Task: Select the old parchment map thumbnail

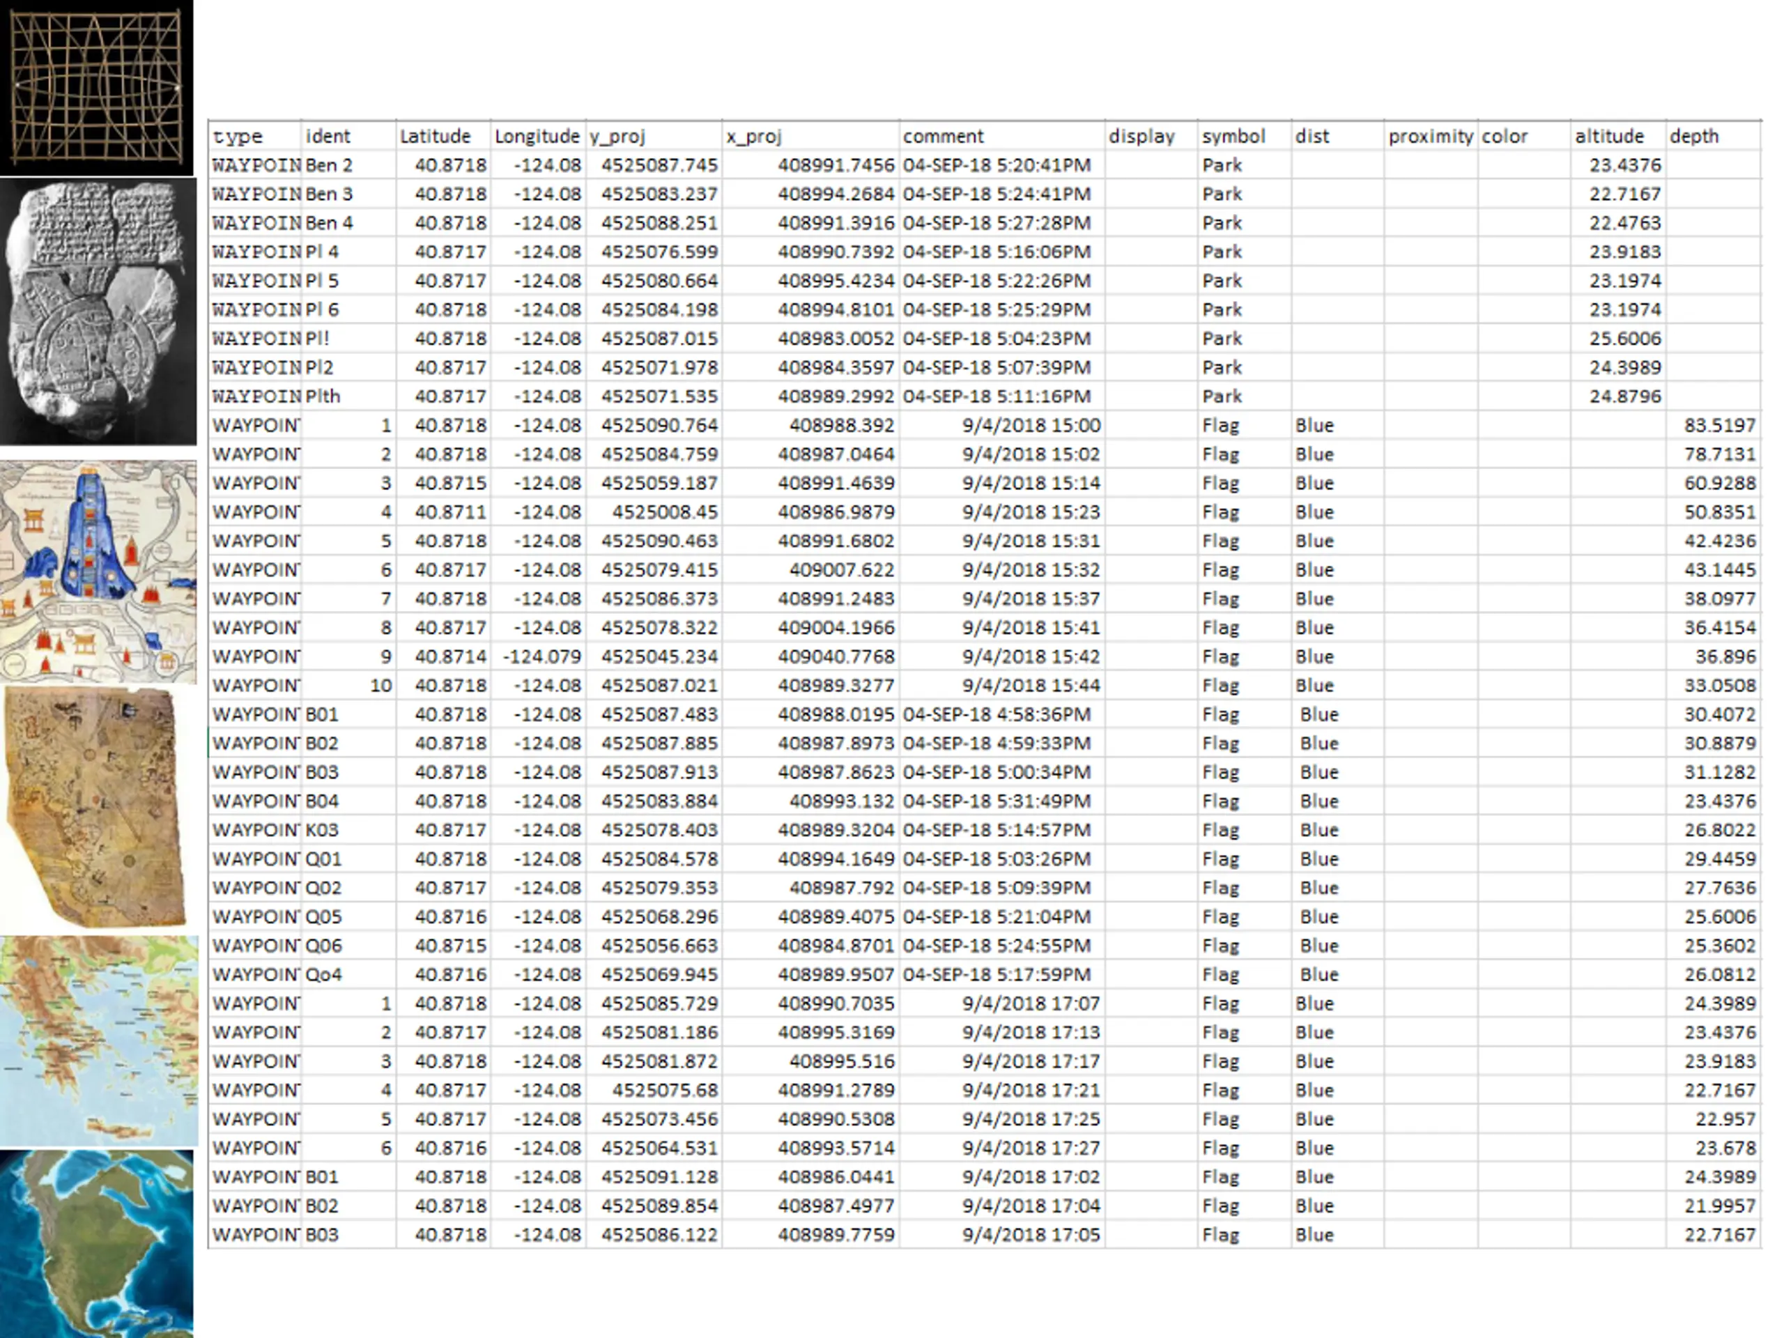Action: click(x=96, y=807)
